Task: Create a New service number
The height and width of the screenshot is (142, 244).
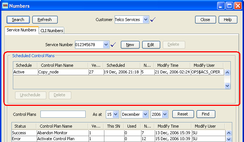Action: pos(130,45)
